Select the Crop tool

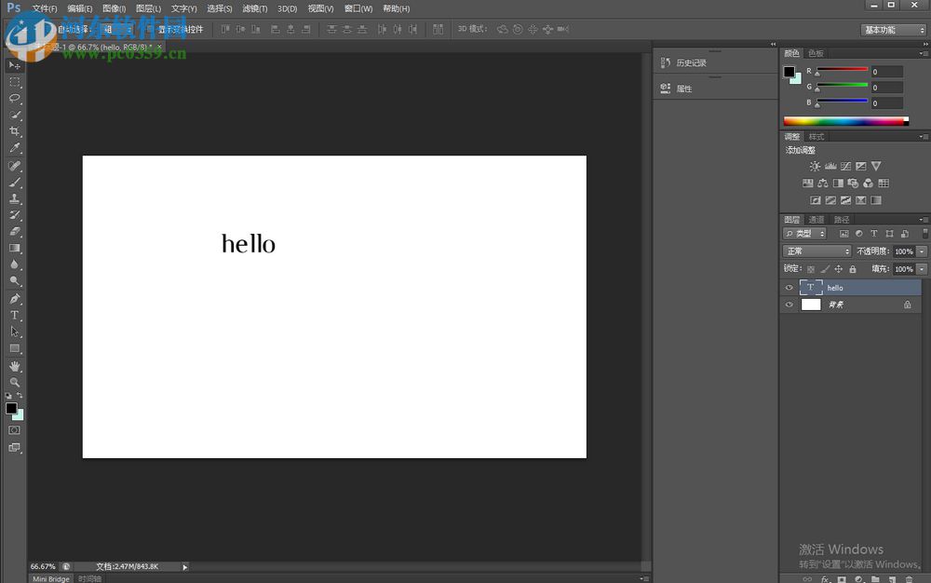(x=14, y=130)
